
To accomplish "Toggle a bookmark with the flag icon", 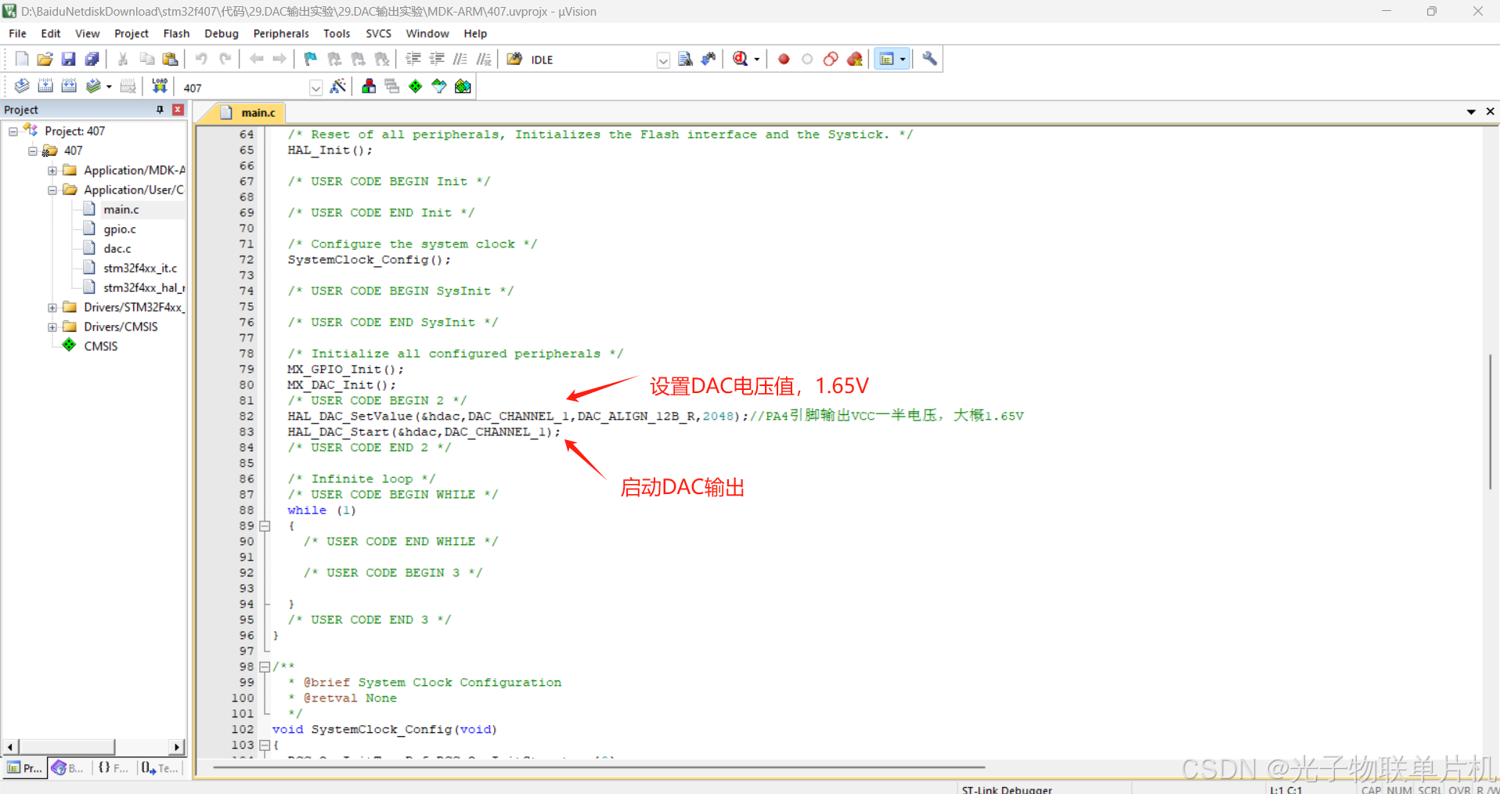I will point(310,59).
